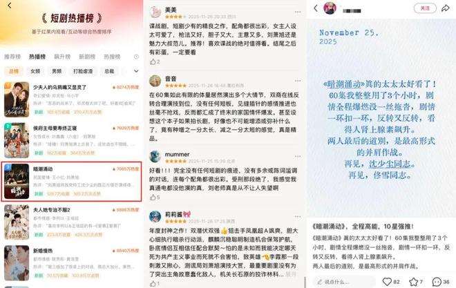Open comments via the speech bubble icon
Viewport: 456px width, 288px height.
click(437, 282)
